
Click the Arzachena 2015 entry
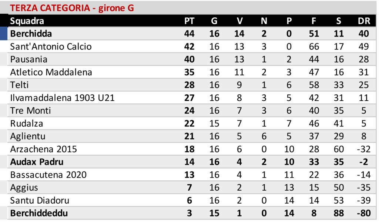point(44,149)
